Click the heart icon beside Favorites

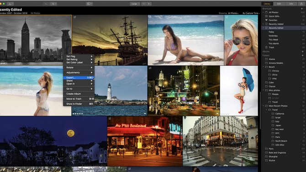pyautogui.click(x=266, y=20)
